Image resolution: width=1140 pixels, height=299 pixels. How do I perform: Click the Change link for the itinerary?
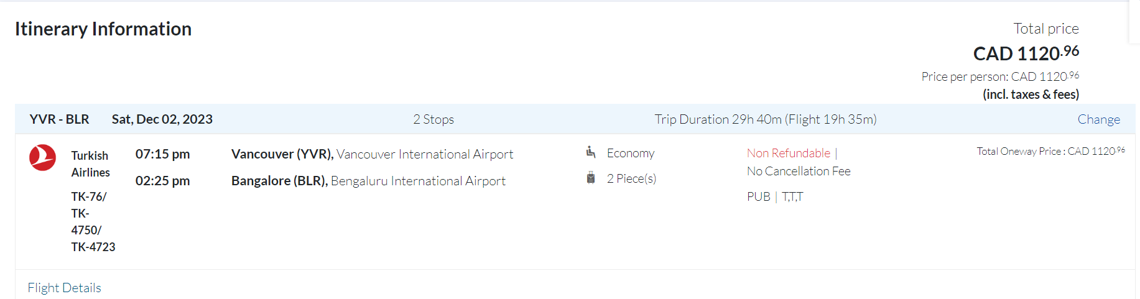click(1098, 119)
